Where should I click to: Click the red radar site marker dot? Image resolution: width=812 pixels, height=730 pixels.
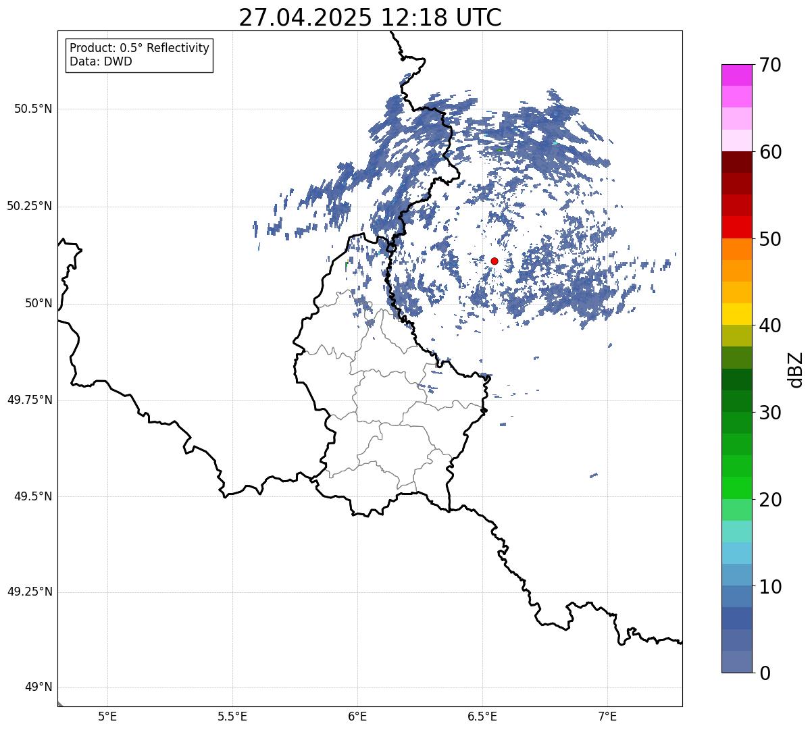tap(494, 261)
